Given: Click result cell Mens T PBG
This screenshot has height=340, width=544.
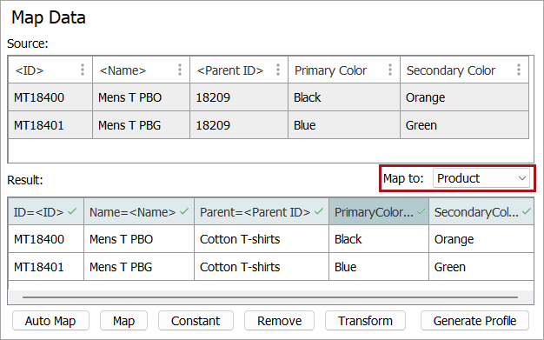Looking at the screenshot, I should [x=139, y=267].
